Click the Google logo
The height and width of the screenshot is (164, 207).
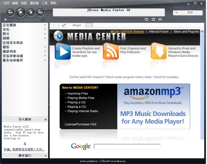click(x=81, y=146)
